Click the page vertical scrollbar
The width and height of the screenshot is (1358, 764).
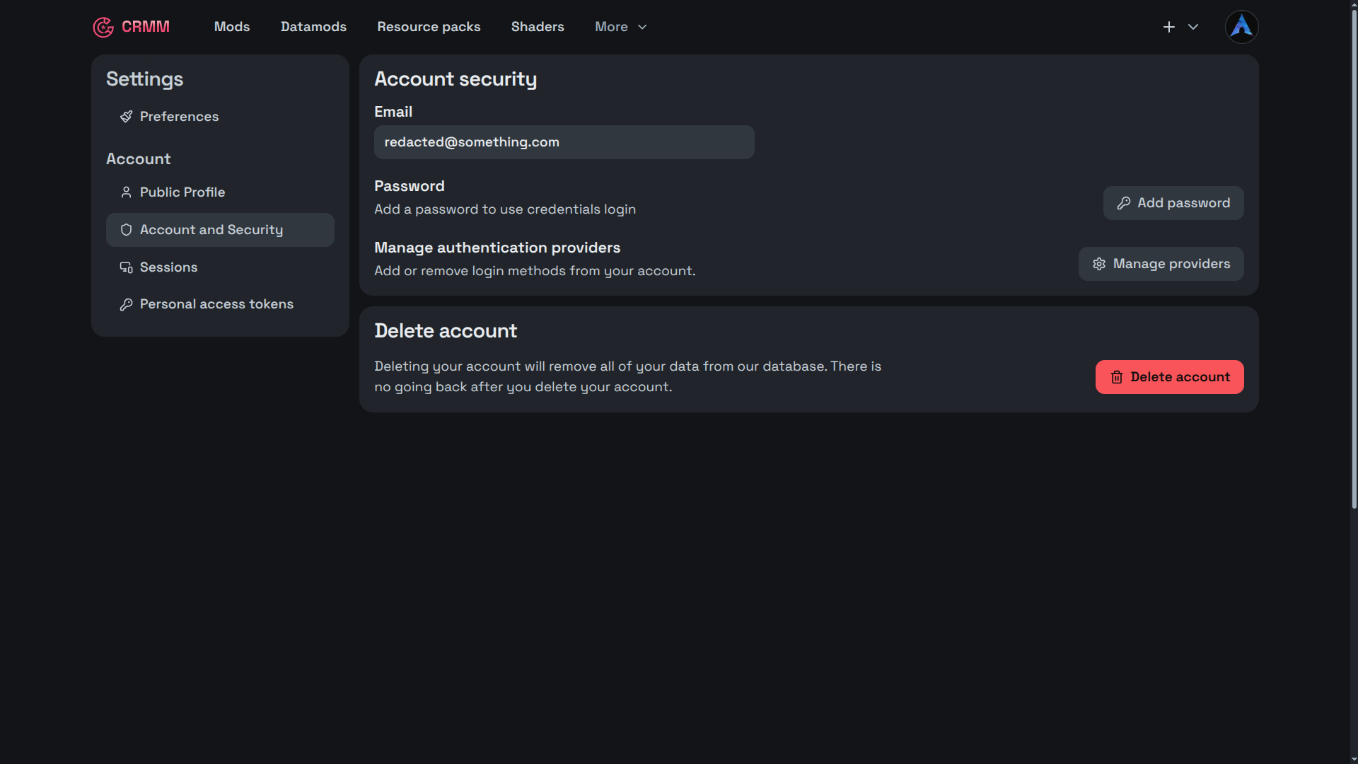click(1354, 260)
